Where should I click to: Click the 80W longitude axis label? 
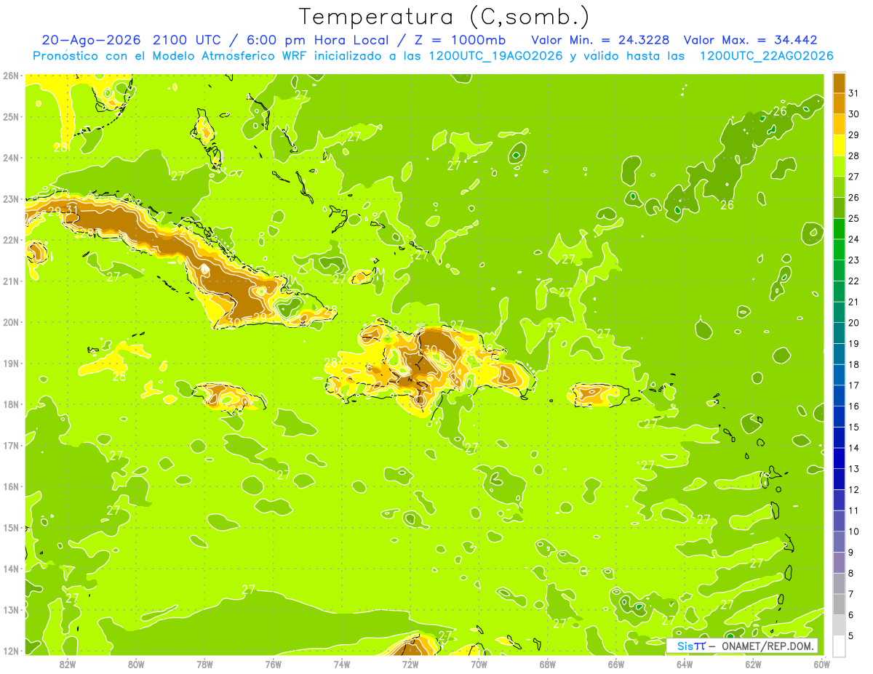(135, 664)
